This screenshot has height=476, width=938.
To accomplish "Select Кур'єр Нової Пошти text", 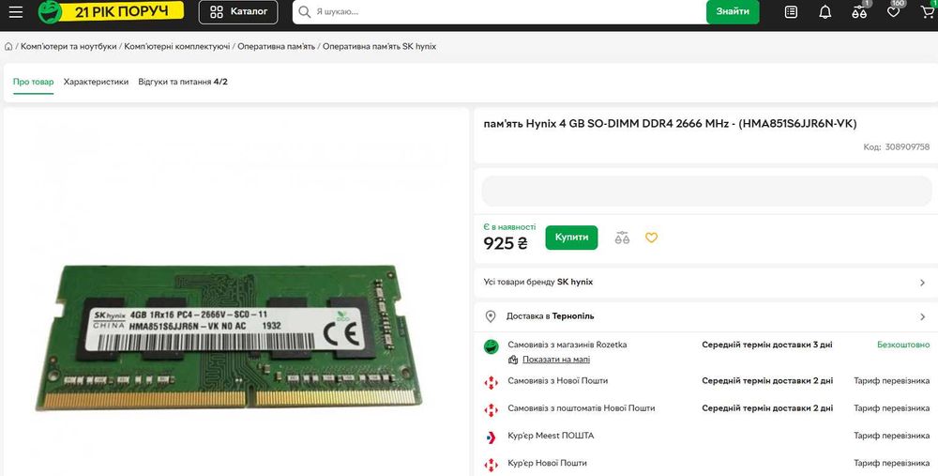I will [x=548, y=464].
